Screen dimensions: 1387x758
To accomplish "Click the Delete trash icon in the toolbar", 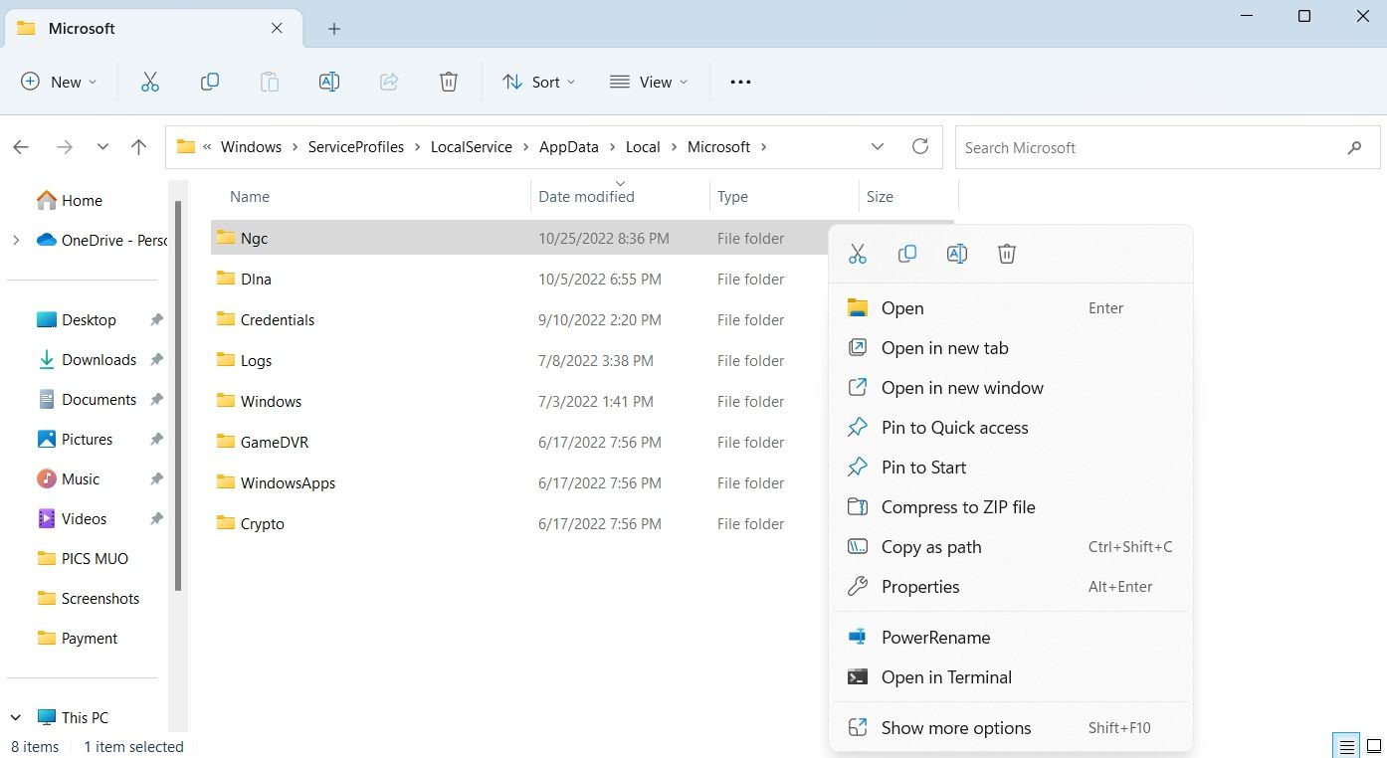I will click(449, 83).
